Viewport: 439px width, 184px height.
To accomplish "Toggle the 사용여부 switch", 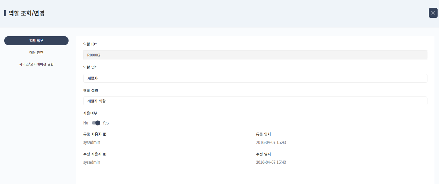I will pyautogui.click(x=96, y=123).
